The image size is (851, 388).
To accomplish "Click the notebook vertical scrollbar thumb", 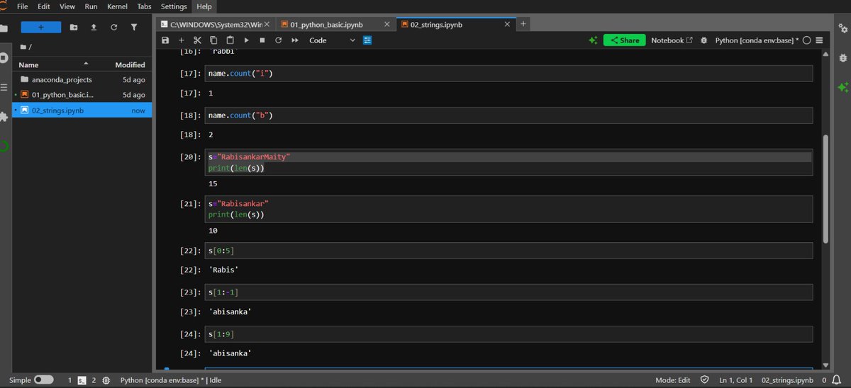I will point(824,188).
